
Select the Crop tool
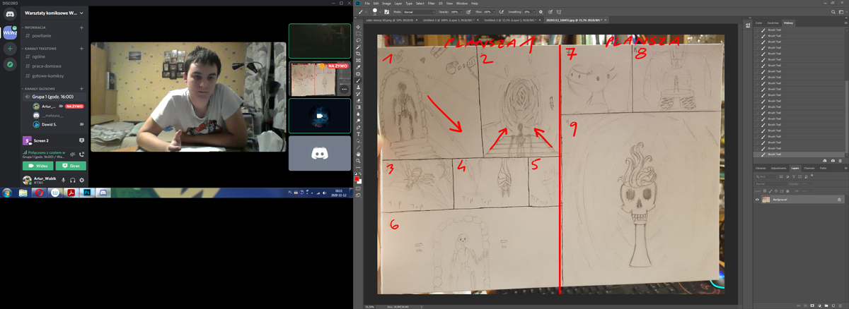point(359,54)
